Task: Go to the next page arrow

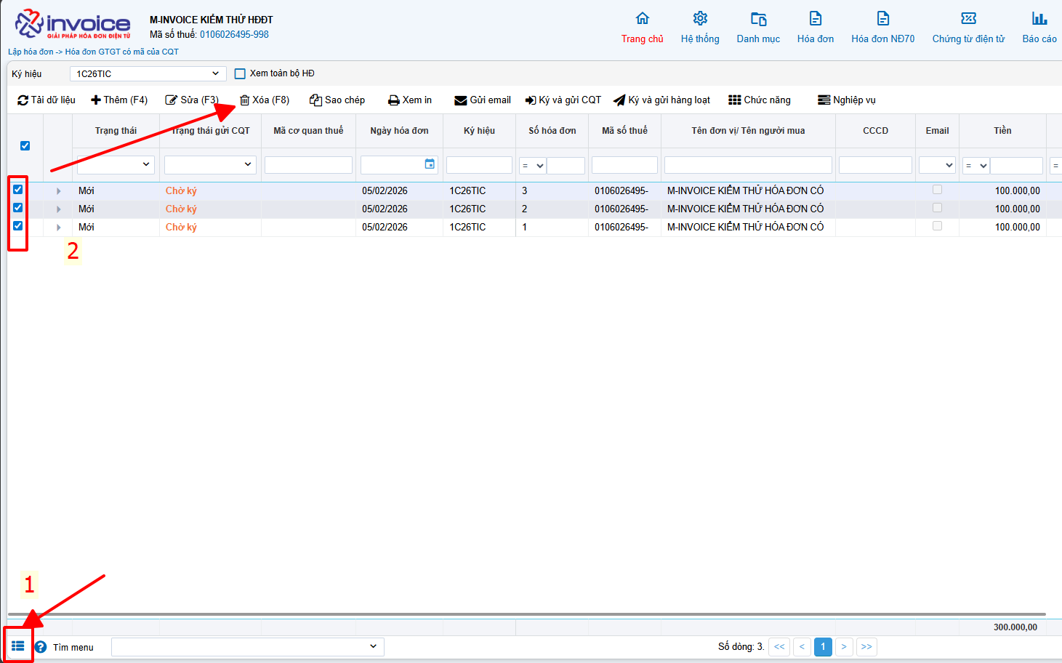Action: click(x=843, y=646)
